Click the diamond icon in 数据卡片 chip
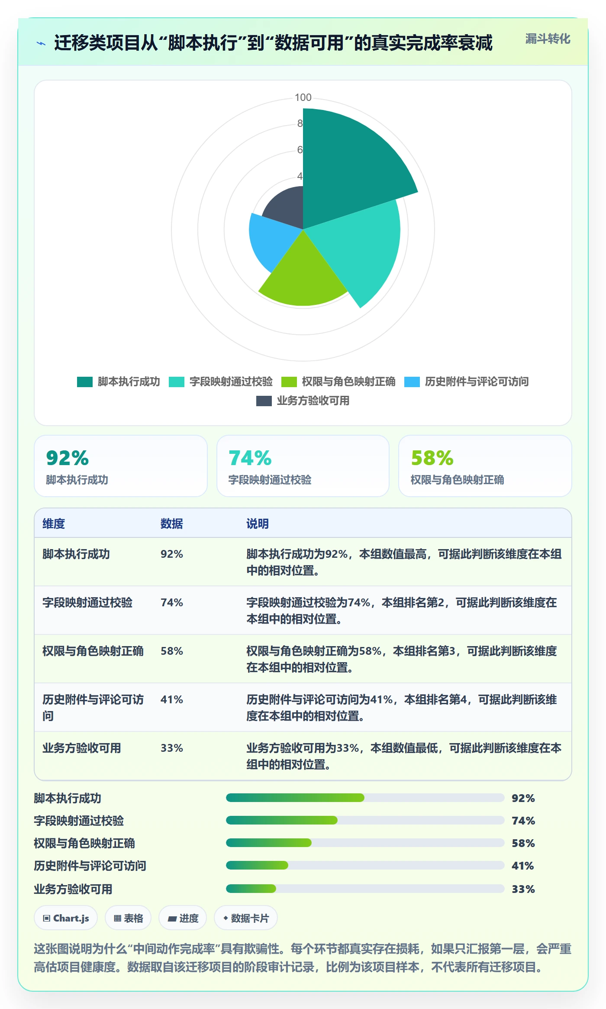The image size is (606, 1009). [226, 918]
